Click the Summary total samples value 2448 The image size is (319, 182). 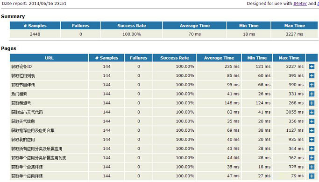(x=35, y=34)
